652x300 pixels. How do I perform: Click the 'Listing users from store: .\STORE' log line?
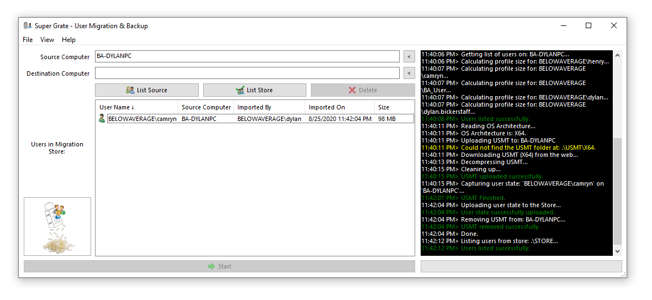[x=490, y=241]
